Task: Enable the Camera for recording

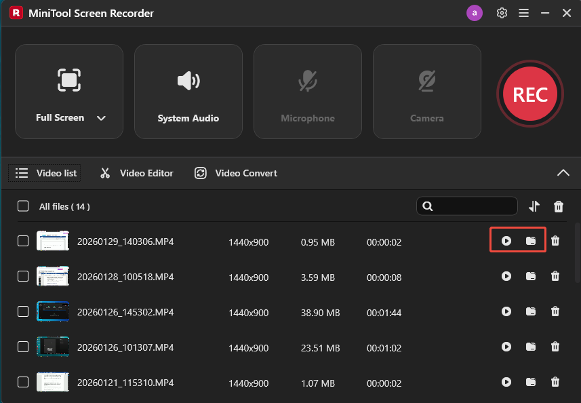Action: tap(426, 81)
